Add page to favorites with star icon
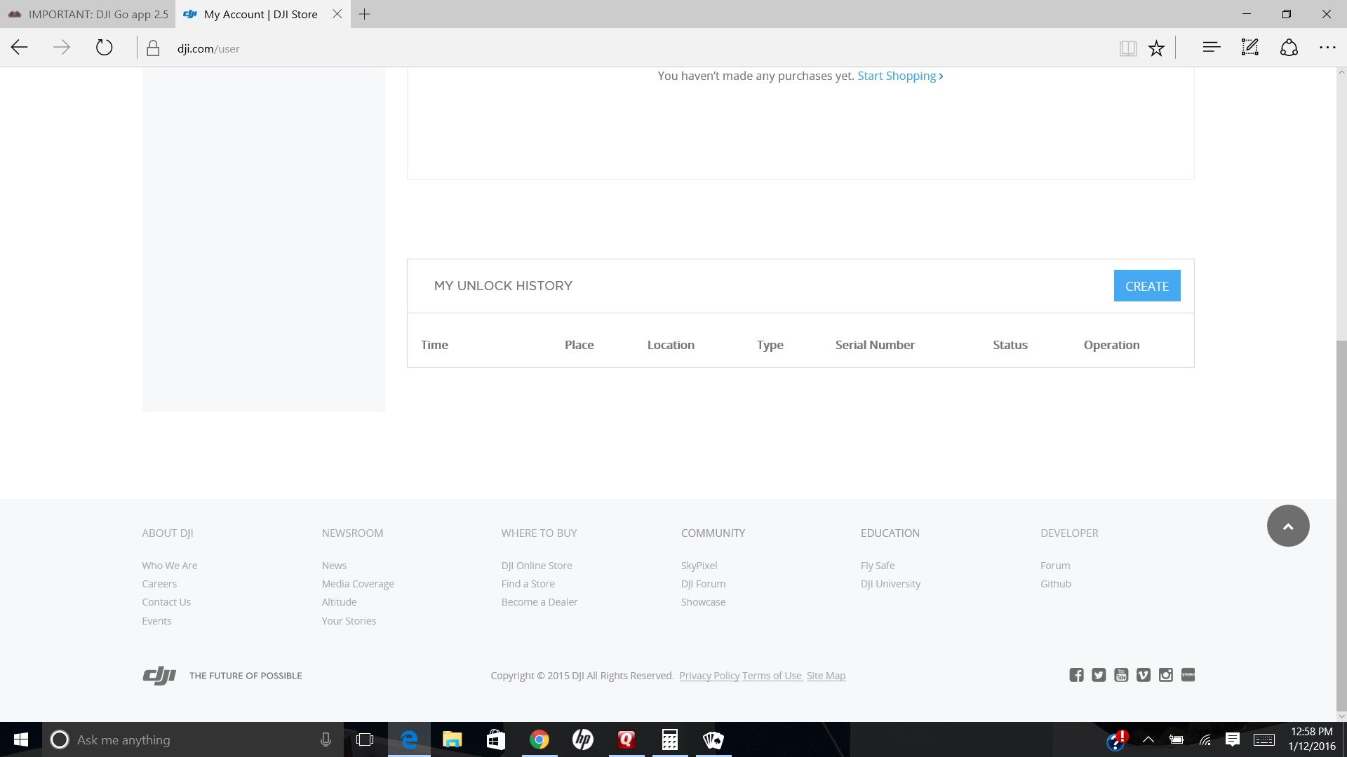The width and height of the screenshot is (1347, 757). (1156, 48)
